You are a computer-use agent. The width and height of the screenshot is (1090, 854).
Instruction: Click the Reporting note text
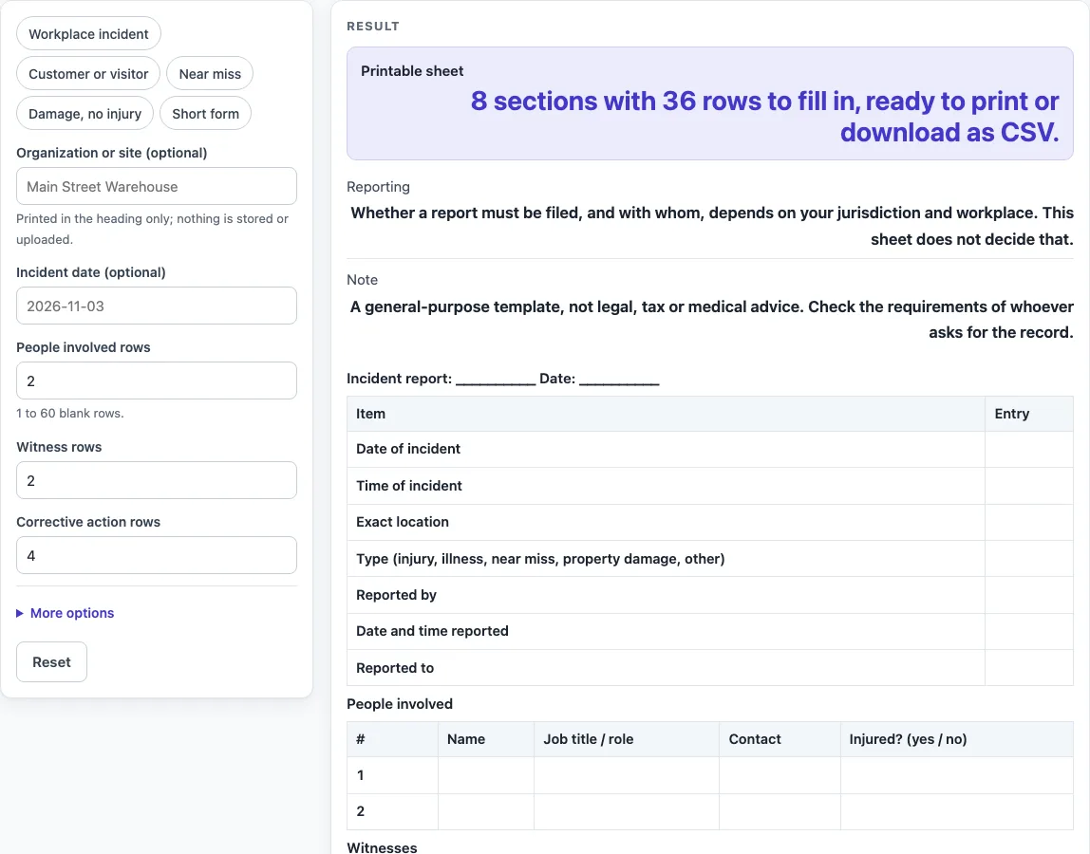pos(712,226)
